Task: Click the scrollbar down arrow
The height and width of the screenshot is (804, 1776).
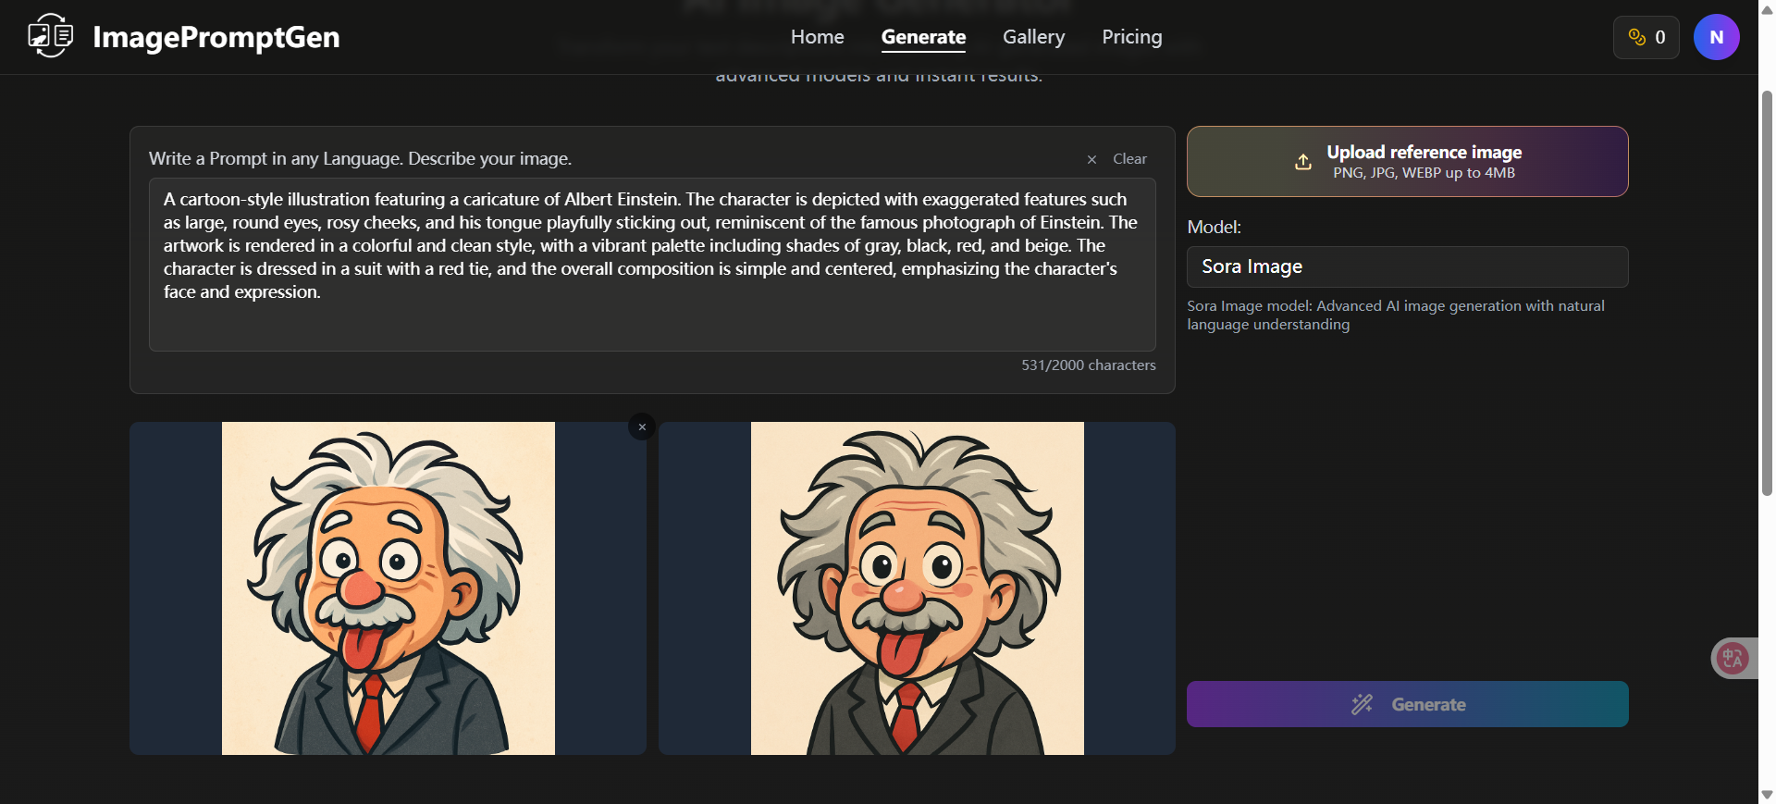Action: click(1767, 795)
